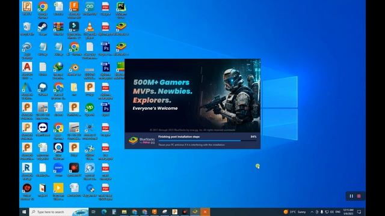385x216 pixels.
Task: Open the yellow play-button slides icon
Action: 58,191
